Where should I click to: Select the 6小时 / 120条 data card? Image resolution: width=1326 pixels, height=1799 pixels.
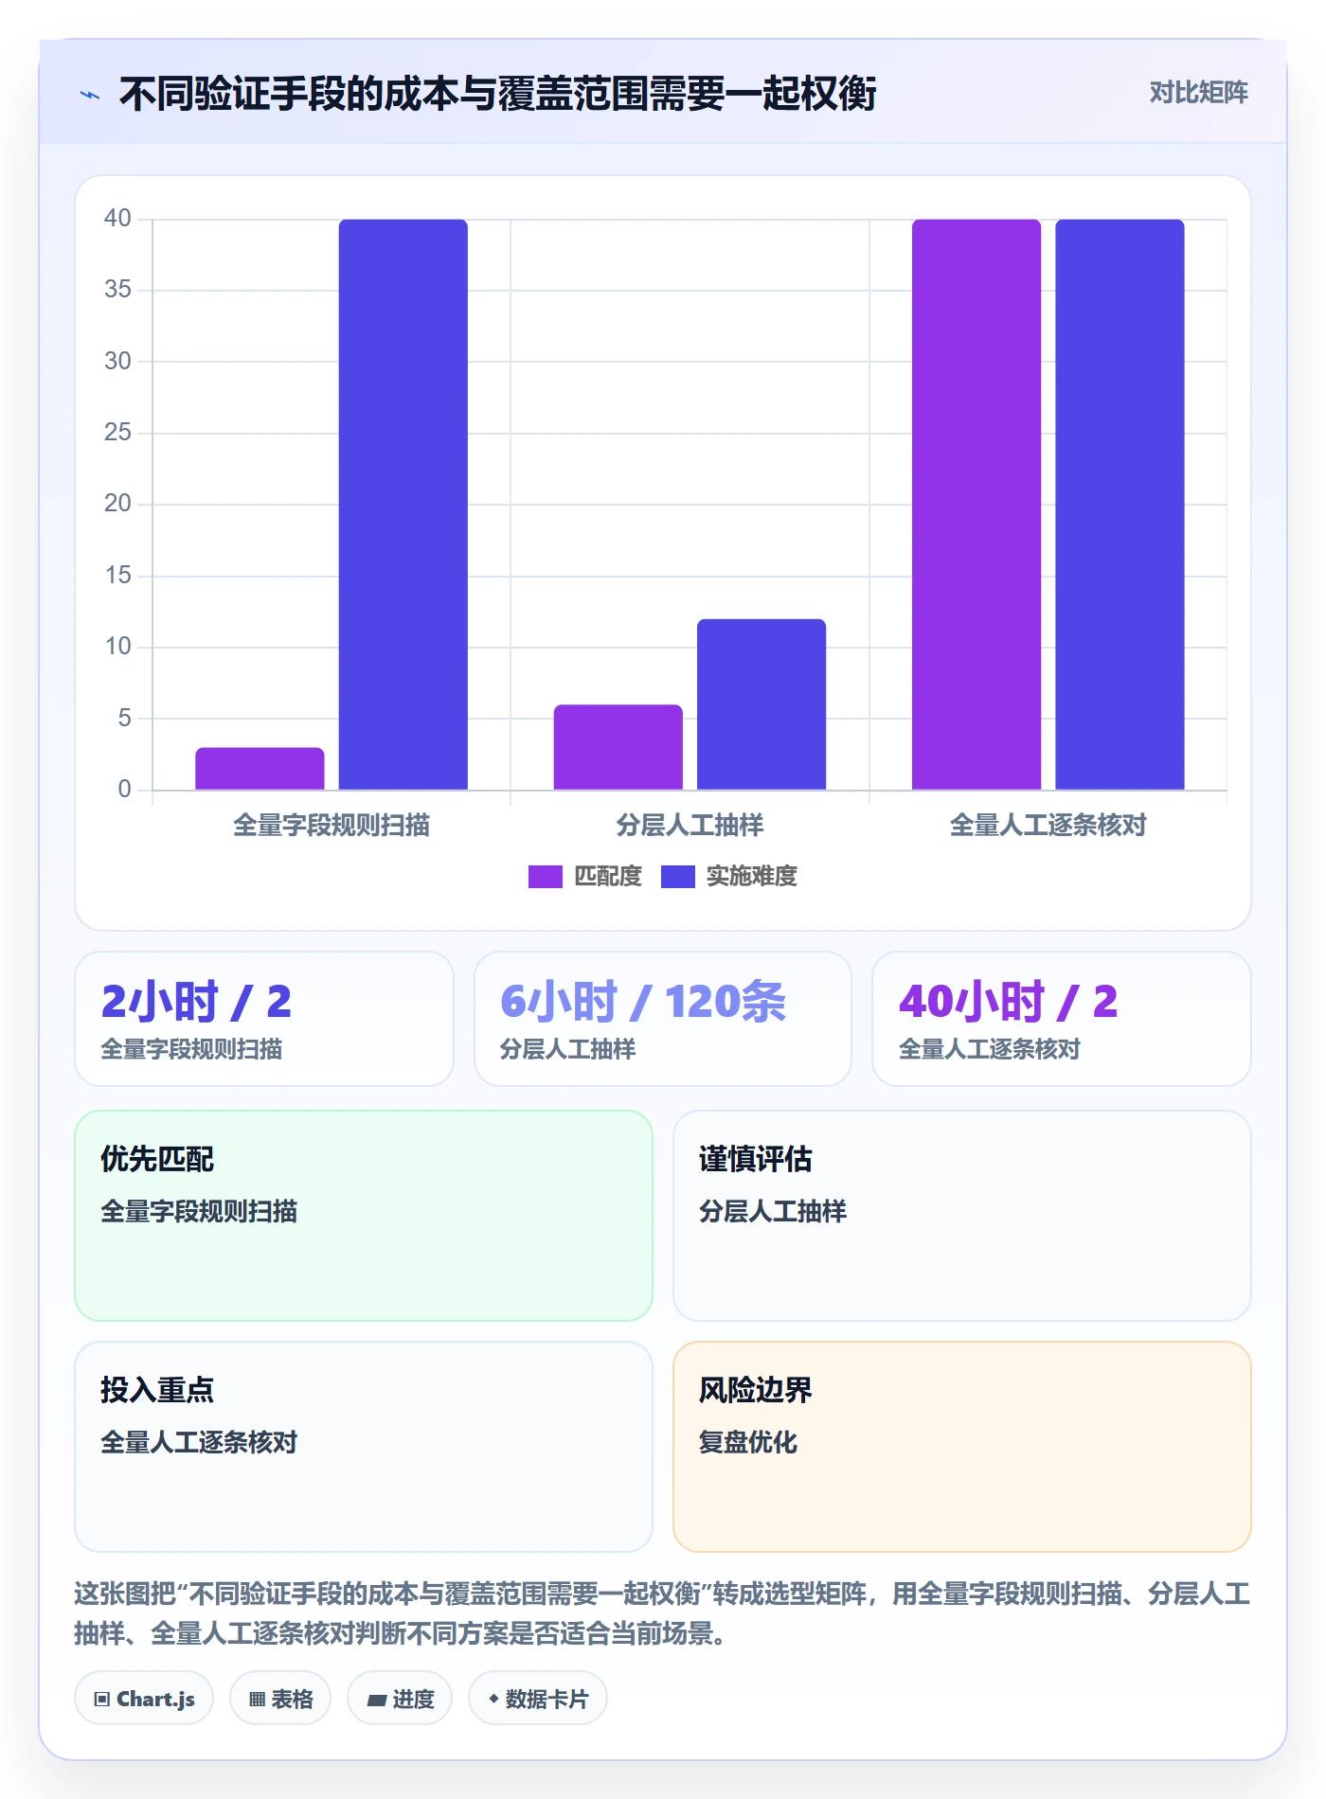pos(663,1019)
